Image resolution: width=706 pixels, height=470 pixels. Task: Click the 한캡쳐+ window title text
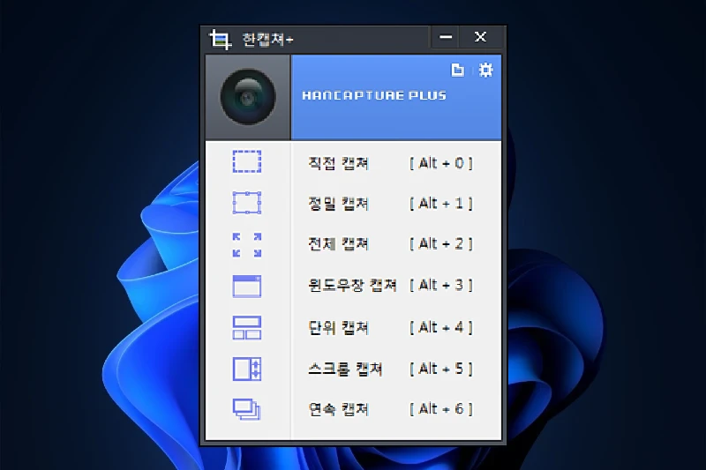pos(268,40)
